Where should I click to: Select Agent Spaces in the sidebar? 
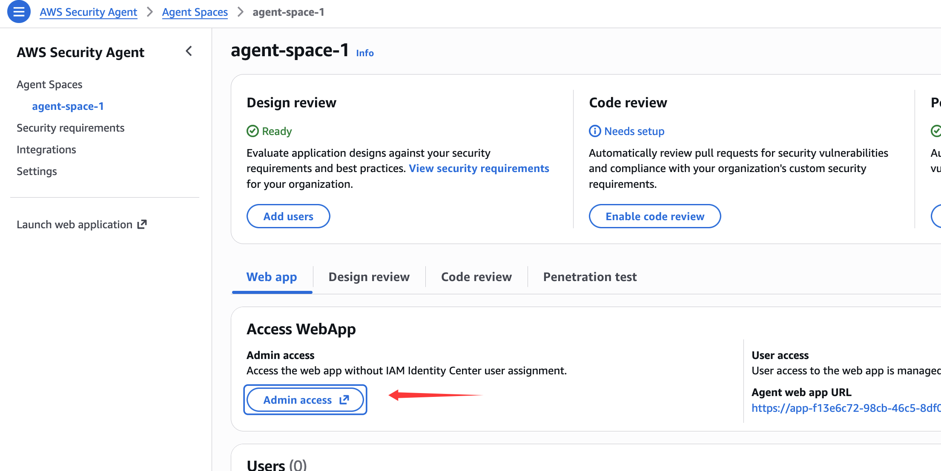49,84
